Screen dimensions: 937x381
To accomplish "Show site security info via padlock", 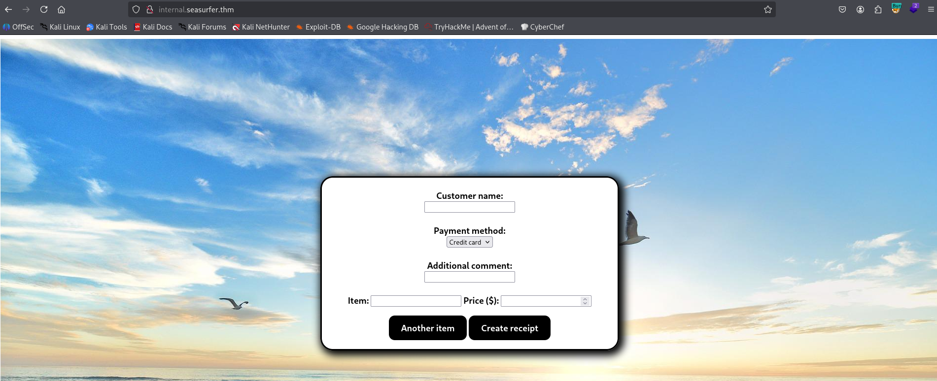I will [x=150, y=9].
